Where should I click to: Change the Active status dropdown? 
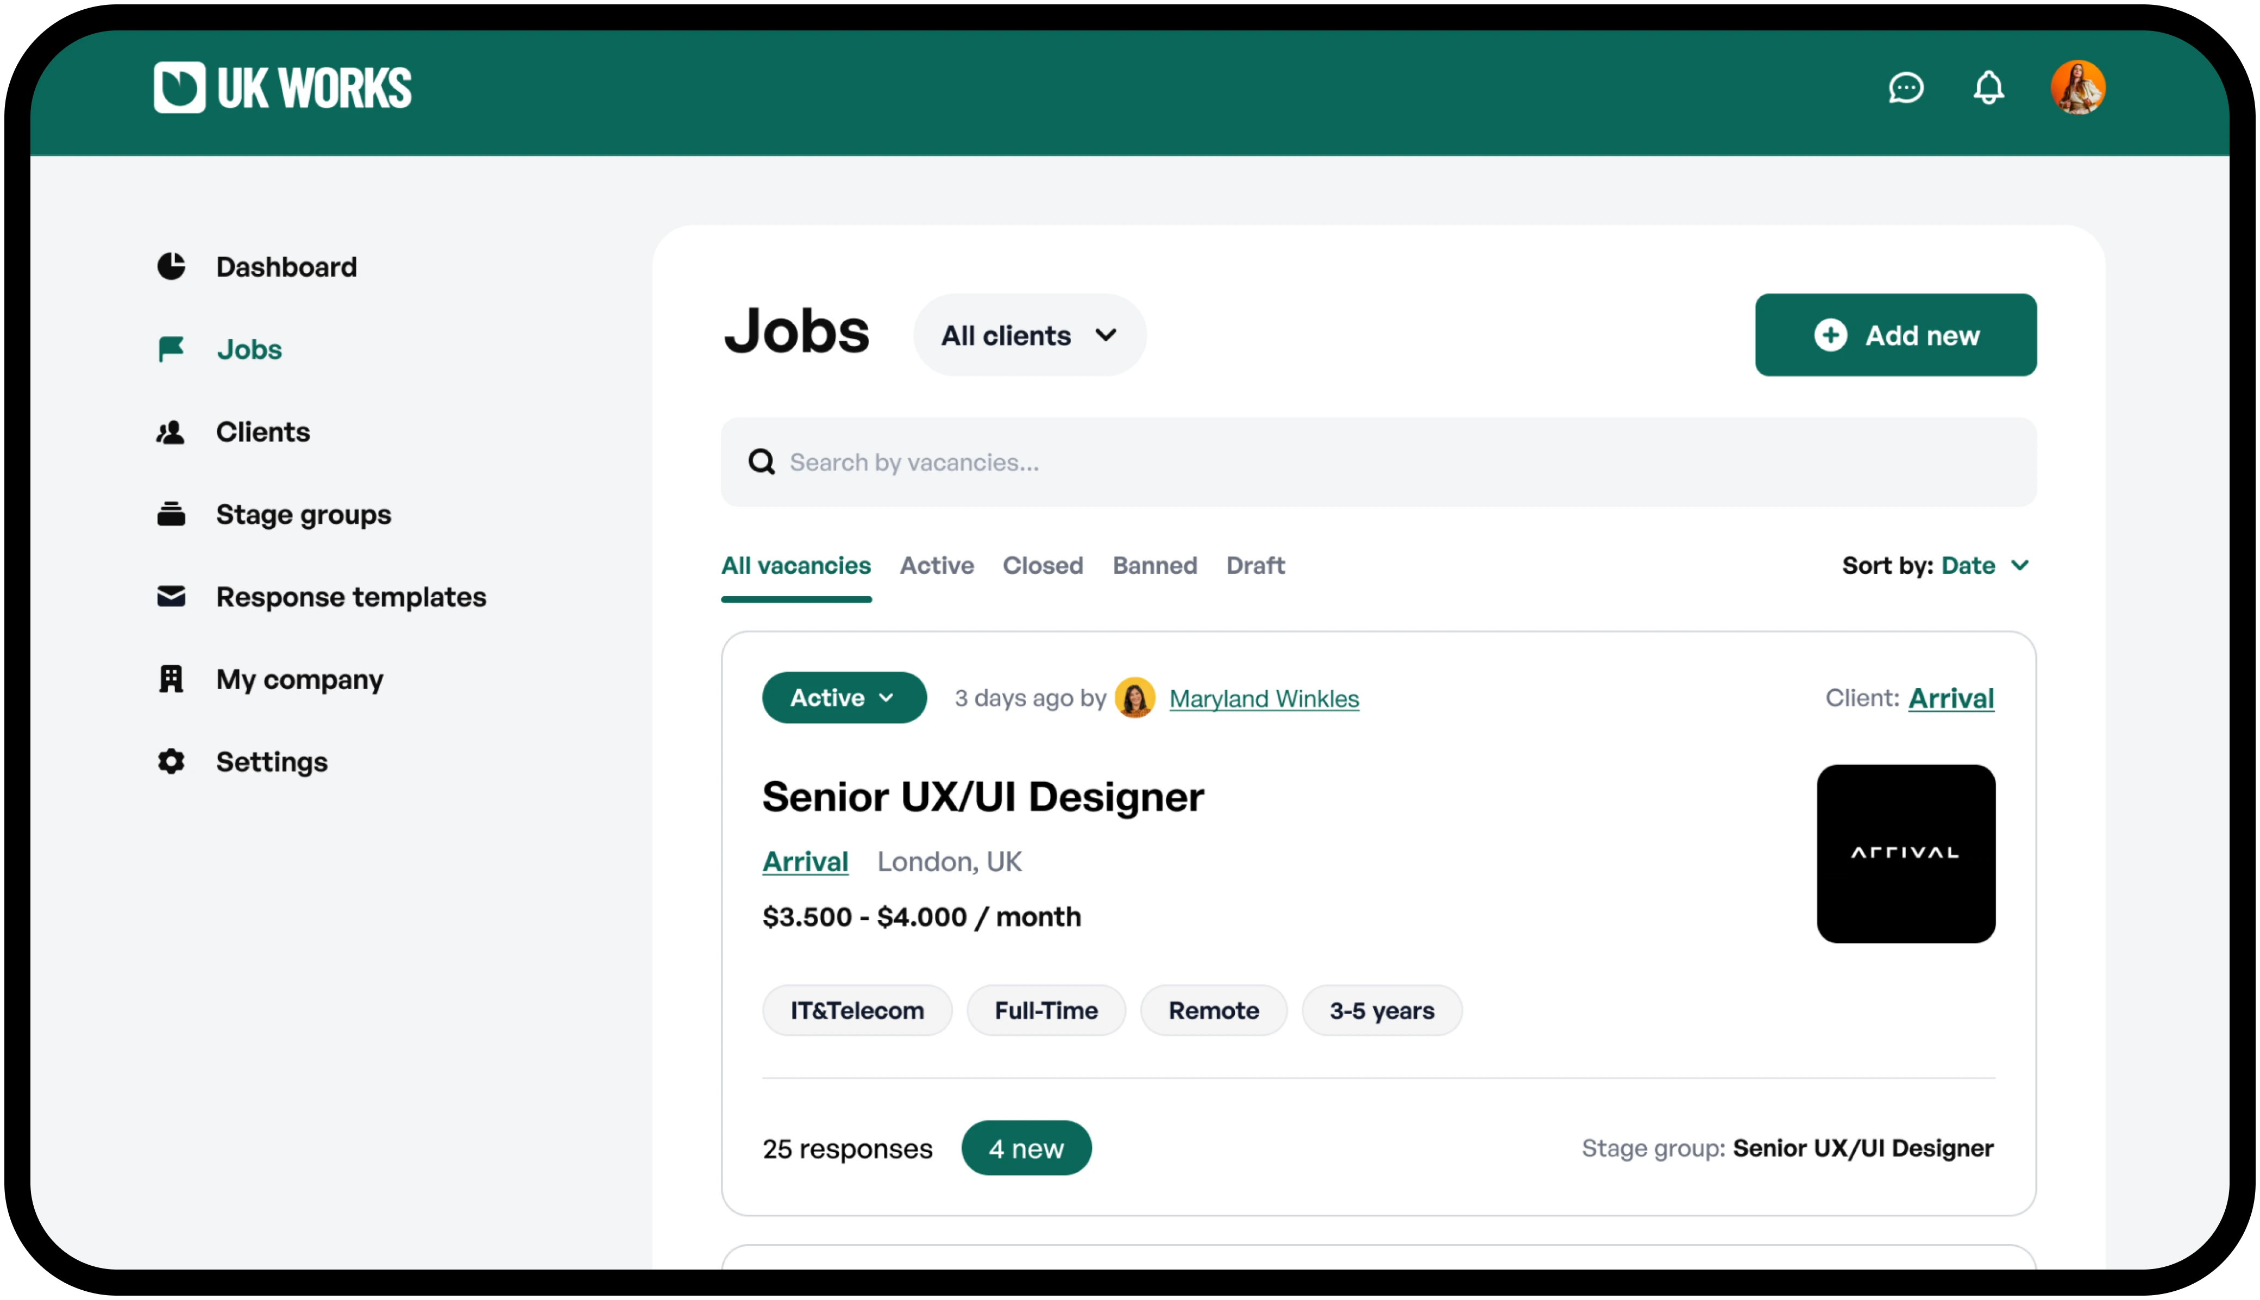pyautogui.click(x=843, y=697)
